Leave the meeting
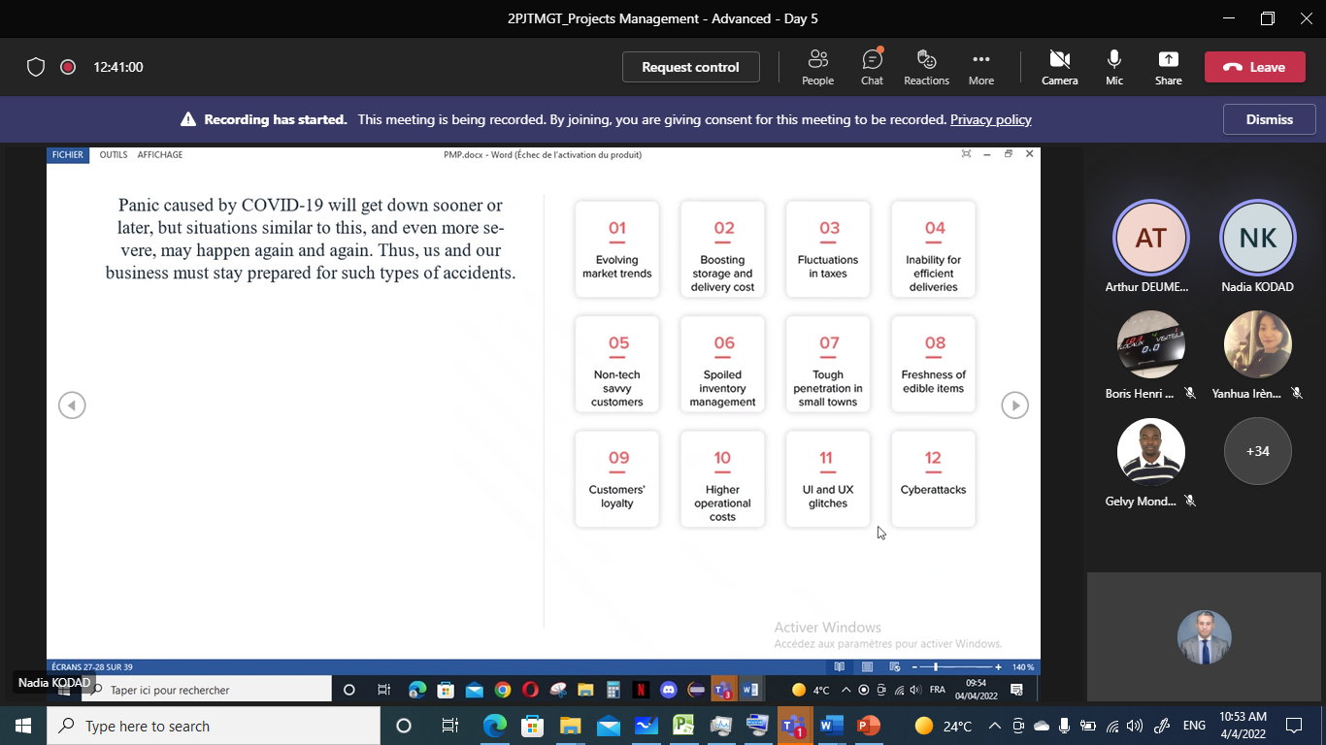The width and height of the screenshot is (1326, 745). click(x=1254, y=67)
